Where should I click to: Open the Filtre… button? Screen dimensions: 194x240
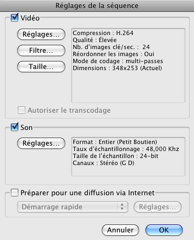(x=41, y=50)
